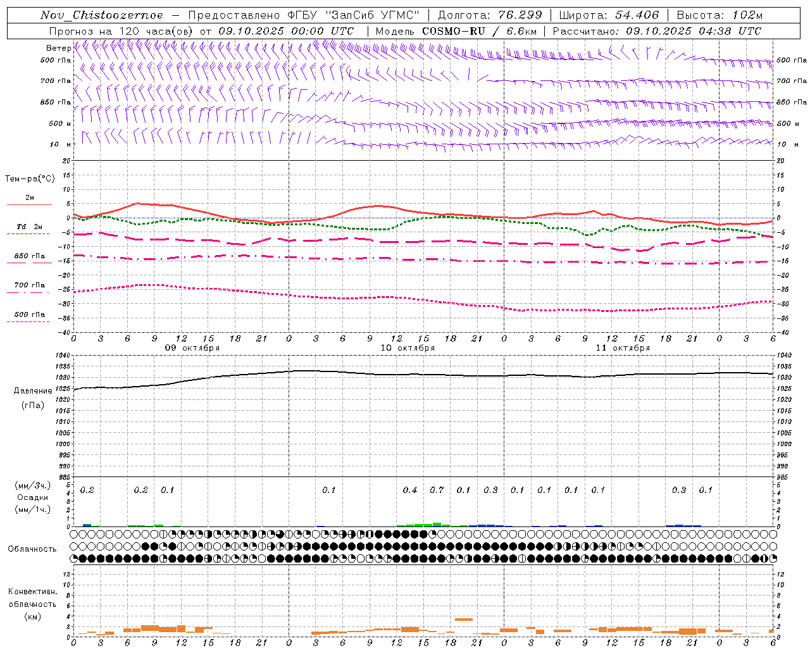Click the (км) convective height unit label

[32, 616]
